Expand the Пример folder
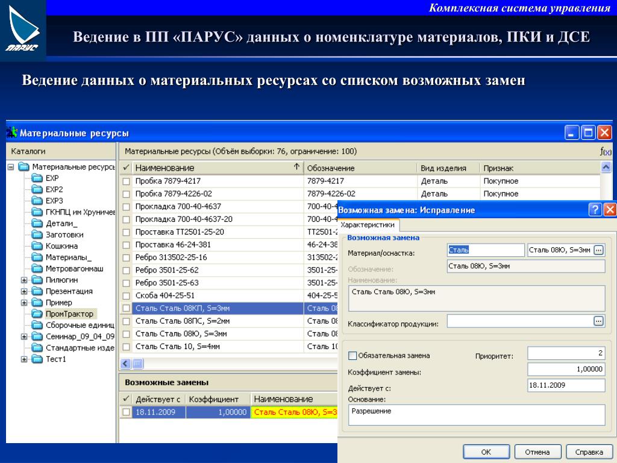617x463 pixels. (x=24, y=303)
